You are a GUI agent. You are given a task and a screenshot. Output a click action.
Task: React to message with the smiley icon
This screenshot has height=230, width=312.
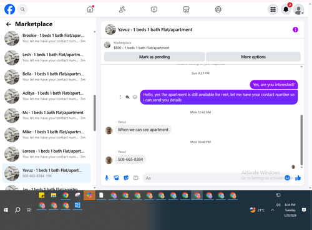(135, 97)
